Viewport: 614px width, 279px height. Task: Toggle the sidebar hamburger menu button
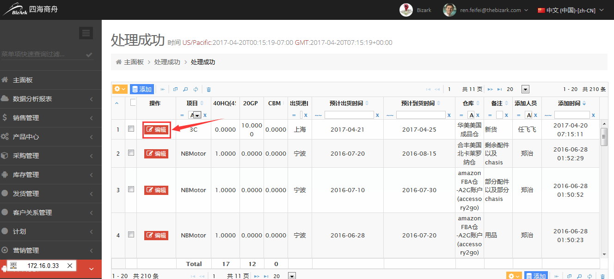coord(86,33)
